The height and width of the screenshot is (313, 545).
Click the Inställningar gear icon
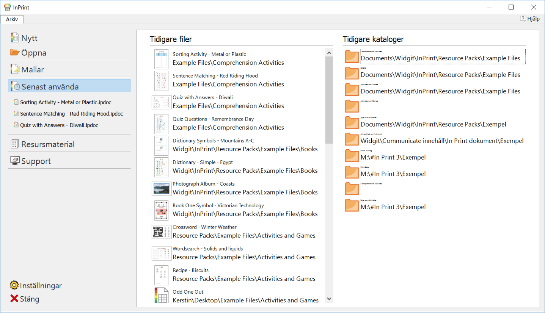(x=14, y=285)
